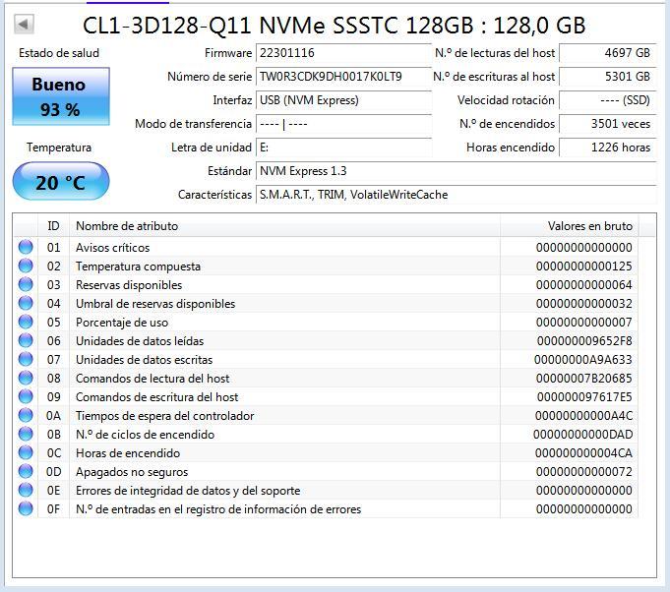Click the Características field with S.M.A.R.T., TRIM

(x=456, y=195)
